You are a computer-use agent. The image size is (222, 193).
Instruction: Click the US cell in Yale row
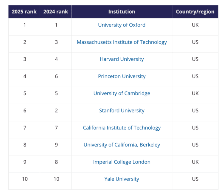(195, 179)
